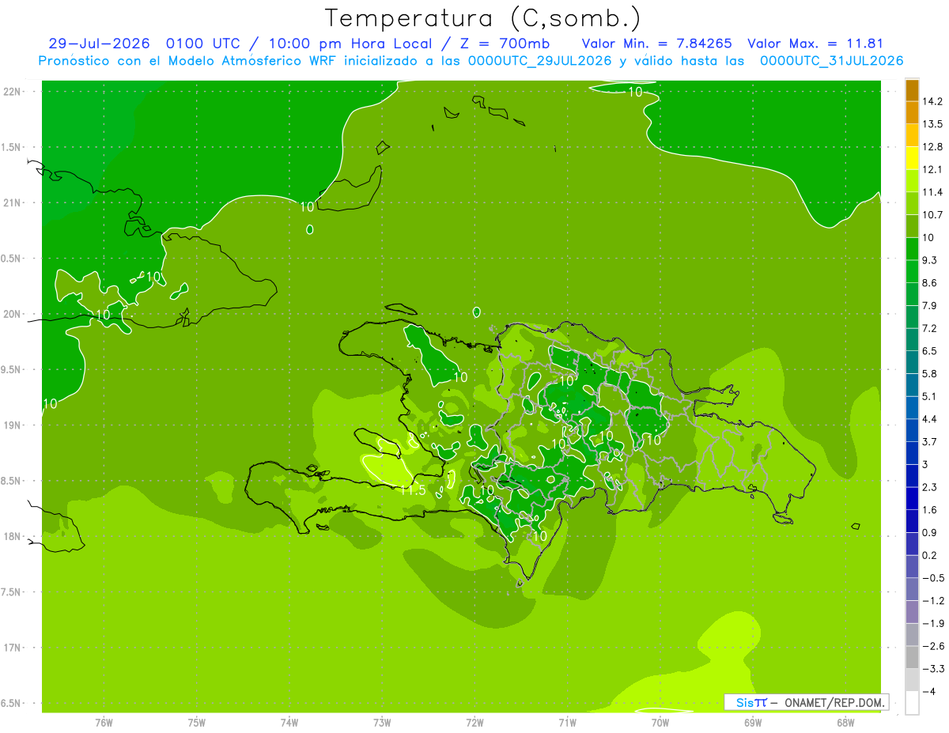Image resolution: width=949 pixels, height=733 pixels.
Task: Click the 22N latitude axis label
Action: tap(12, 91)
